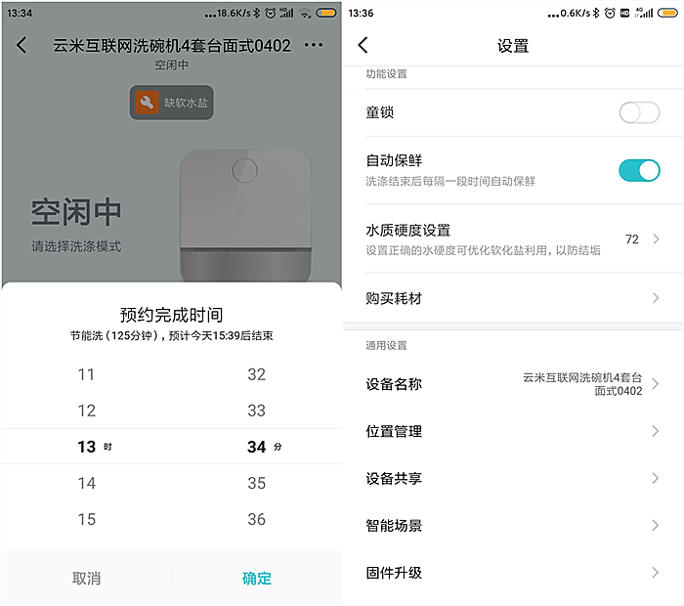The image size is (684, 606).
Task: Open the 固件升级 menu entry
Action: pos(394,573)
